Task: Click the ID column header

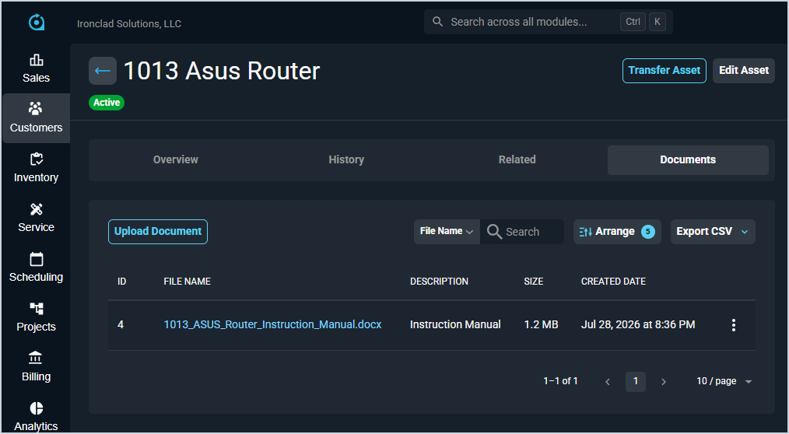Action: pos(121,282)
